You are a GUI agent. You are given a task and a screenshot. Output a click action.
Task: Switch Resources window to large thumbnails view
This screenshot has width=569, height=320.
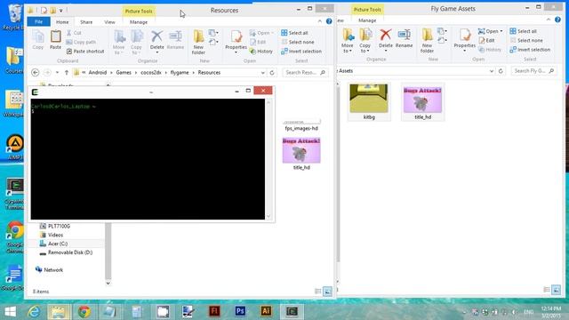[327, 292]
